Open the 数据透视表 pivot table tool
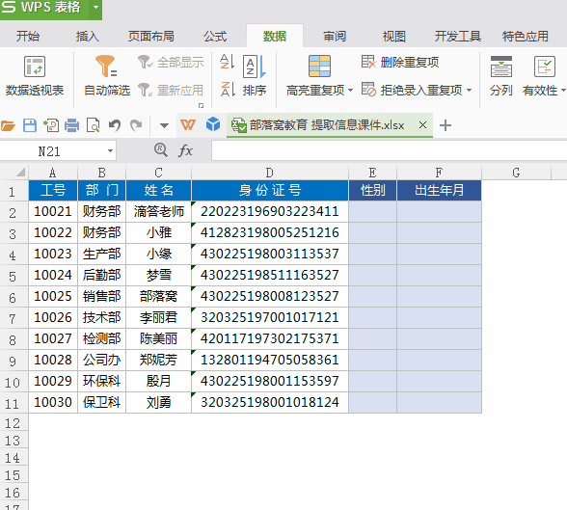 tap(35, 76)
